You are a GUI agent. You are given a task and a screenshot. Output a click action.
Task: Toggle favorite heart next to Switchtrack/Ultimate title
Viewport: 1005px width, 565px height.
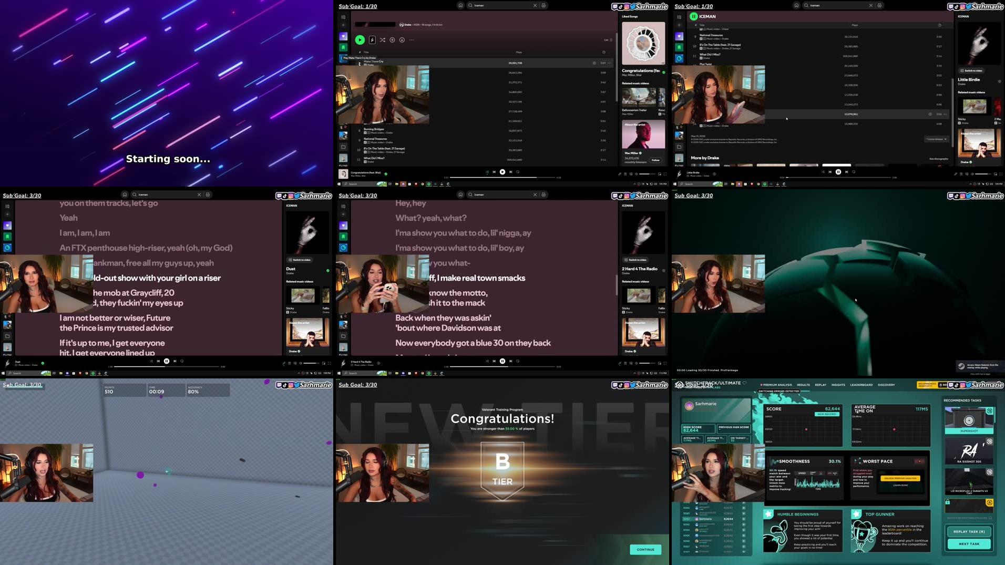pyautogui.click(x=744, y=383)
